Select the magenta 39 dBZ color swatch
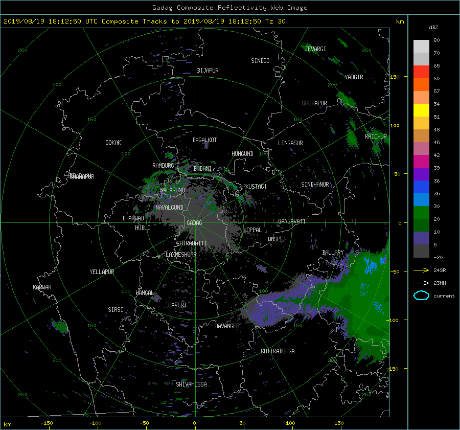 (421, 161)
